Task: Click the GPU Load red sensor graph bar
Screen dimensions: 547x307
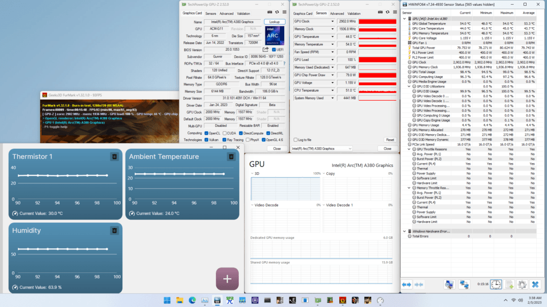Action: click(378, 60)
